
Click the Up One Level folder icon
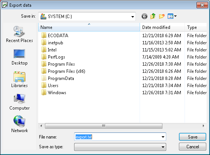153,17
